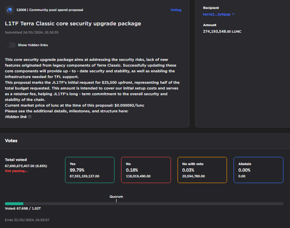Click the amount 274,193,548.00 LUNC
Viewport: 290px width, 228px height.
tap(222, 31)
